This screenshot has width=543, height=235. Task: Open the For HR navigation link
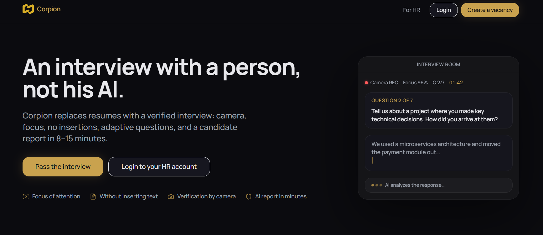411,10
